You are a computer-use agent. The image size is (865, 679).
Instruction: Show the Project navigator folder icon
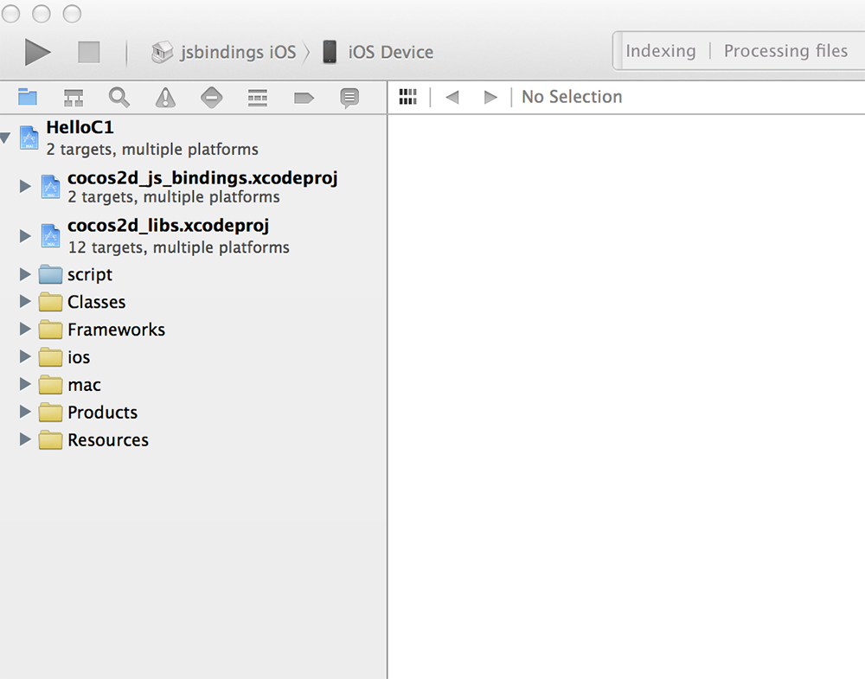click(27, 97)
